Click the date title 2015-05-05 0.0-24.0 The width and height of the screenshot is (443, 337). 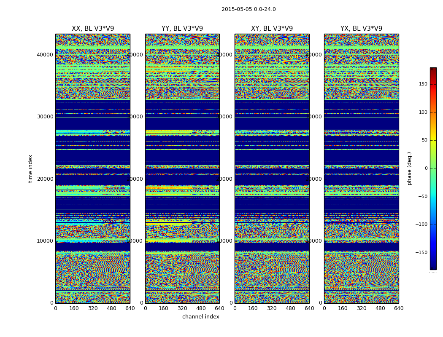point(249,9)
